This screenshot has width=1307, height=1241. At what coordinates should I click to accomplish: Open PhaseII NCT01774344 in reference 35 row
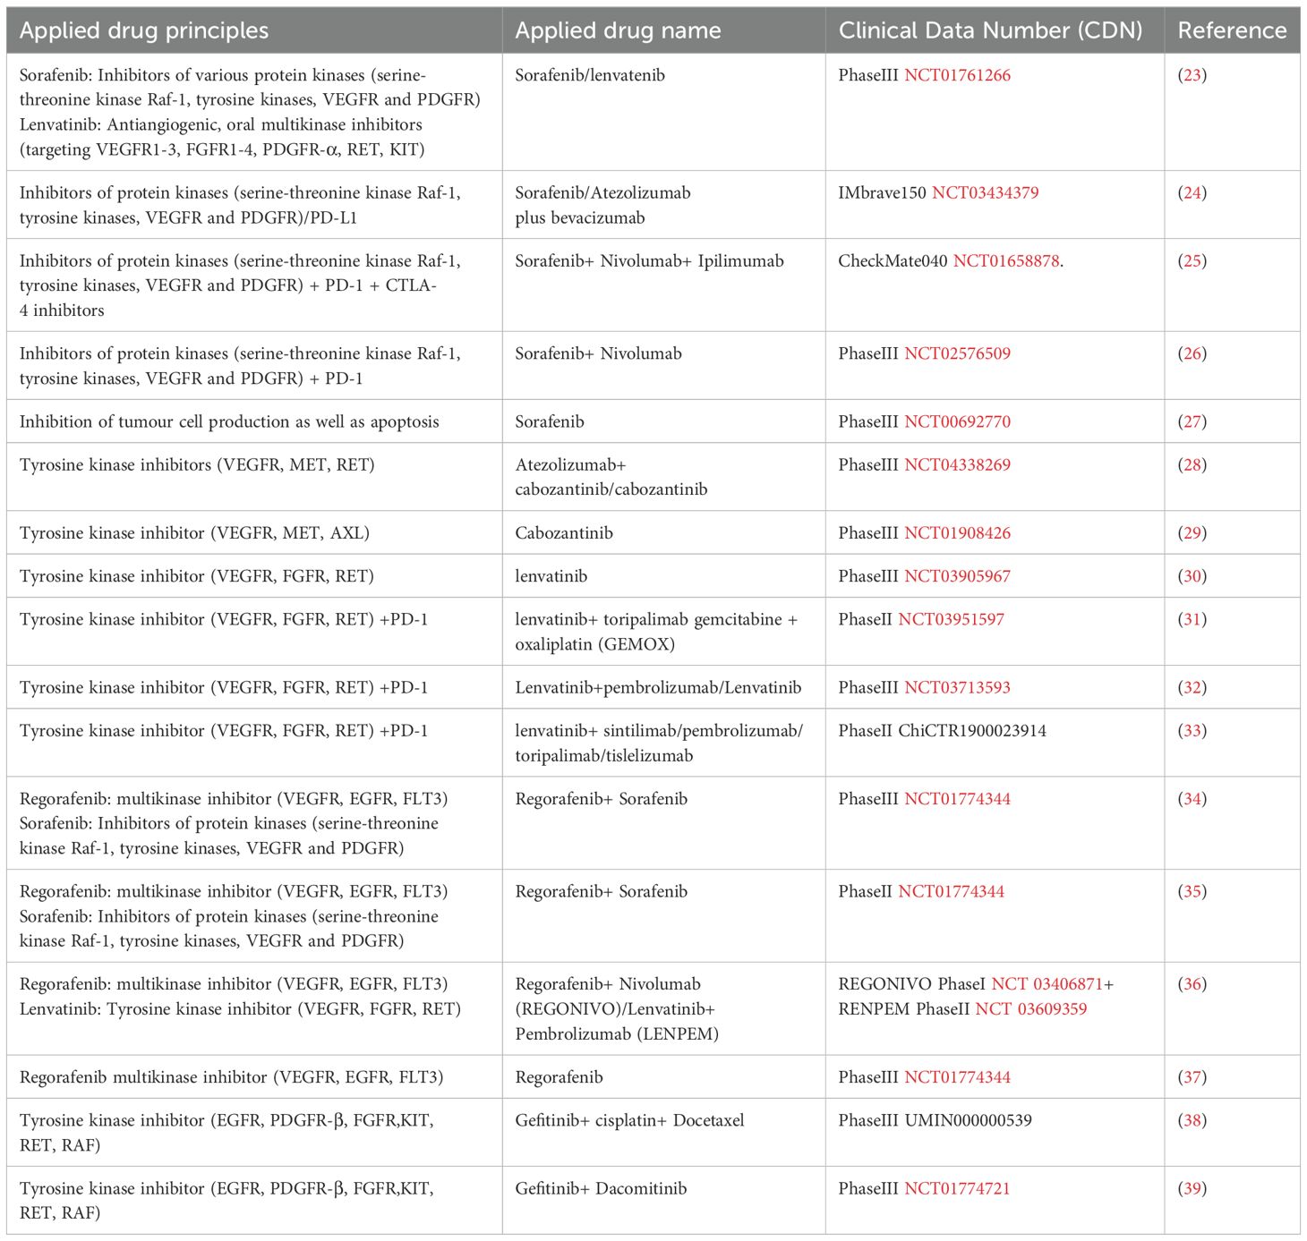951,891
